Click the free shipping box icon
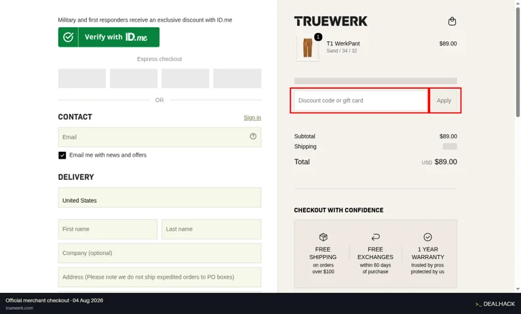Screen dimensions: 521x314 point(323,237)
